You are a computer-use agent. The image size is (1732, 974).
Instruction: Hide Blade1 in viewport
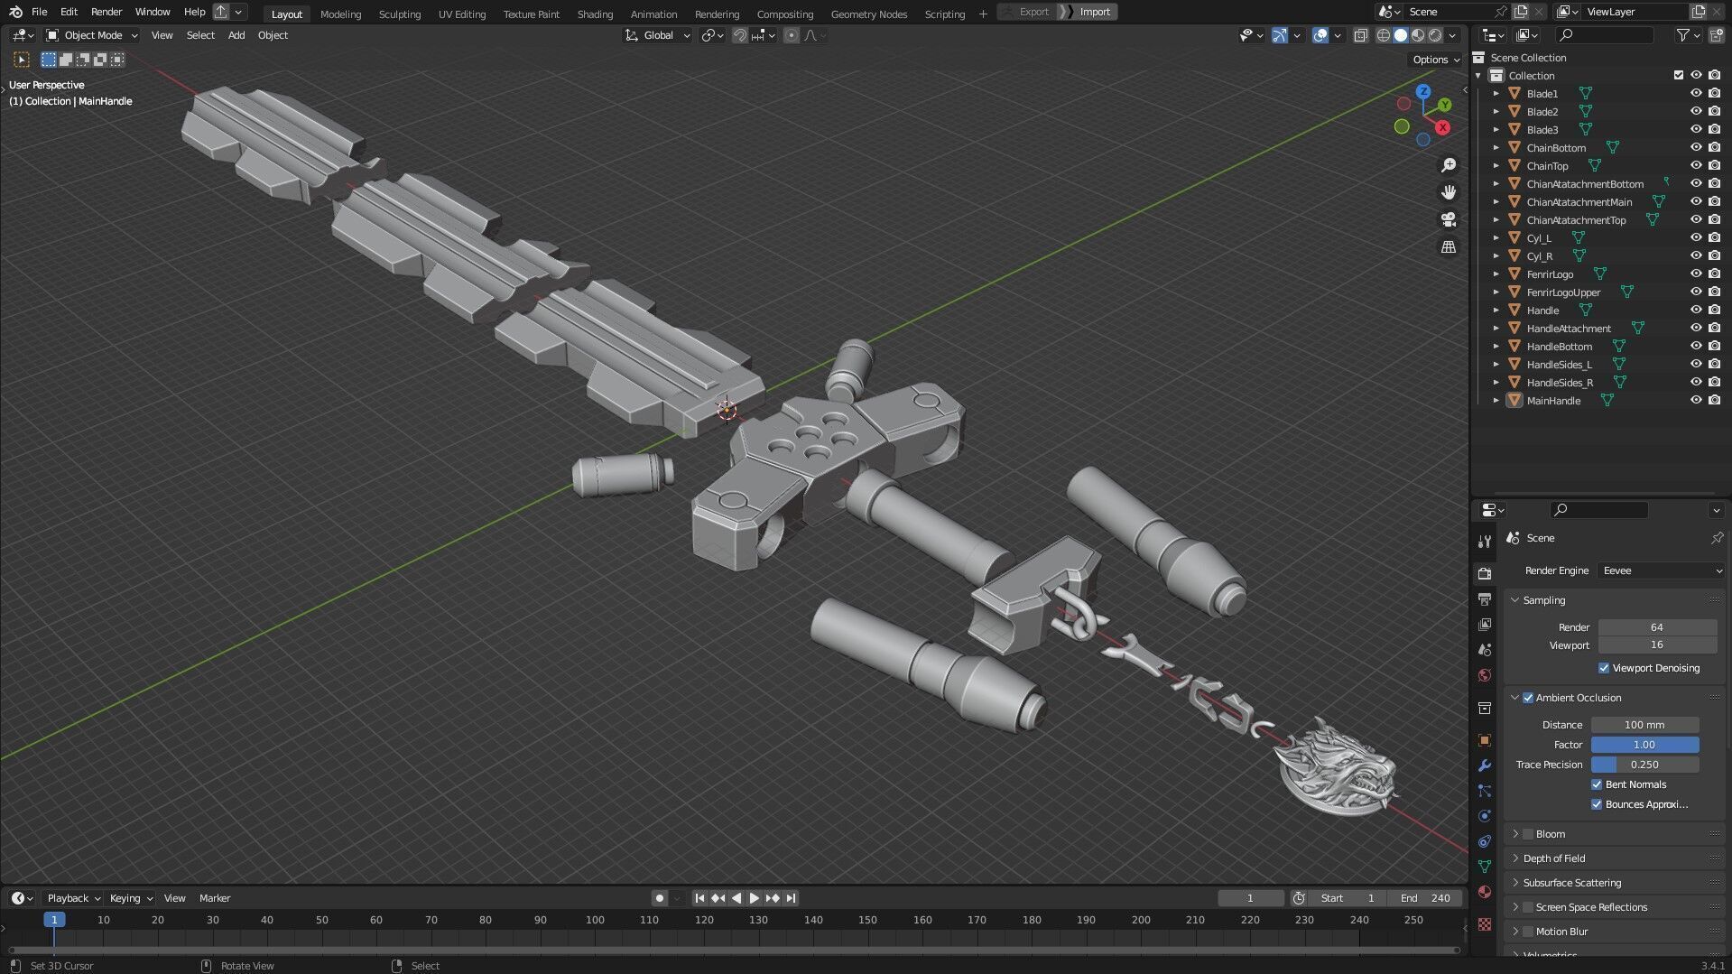tap(1696, 93)
